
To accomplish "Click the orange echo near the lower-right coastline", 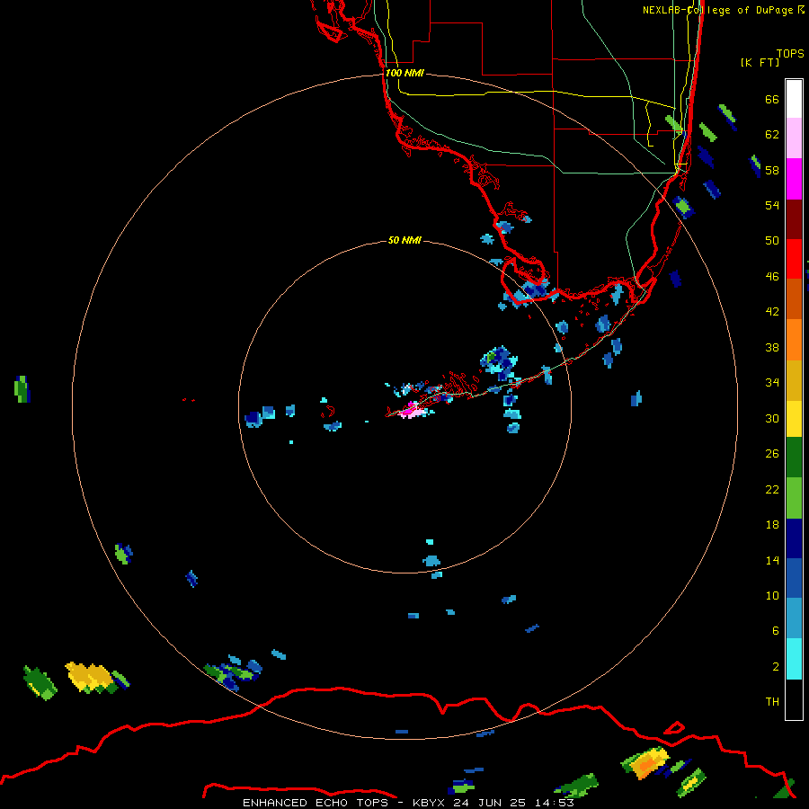I will pos(645,765).
